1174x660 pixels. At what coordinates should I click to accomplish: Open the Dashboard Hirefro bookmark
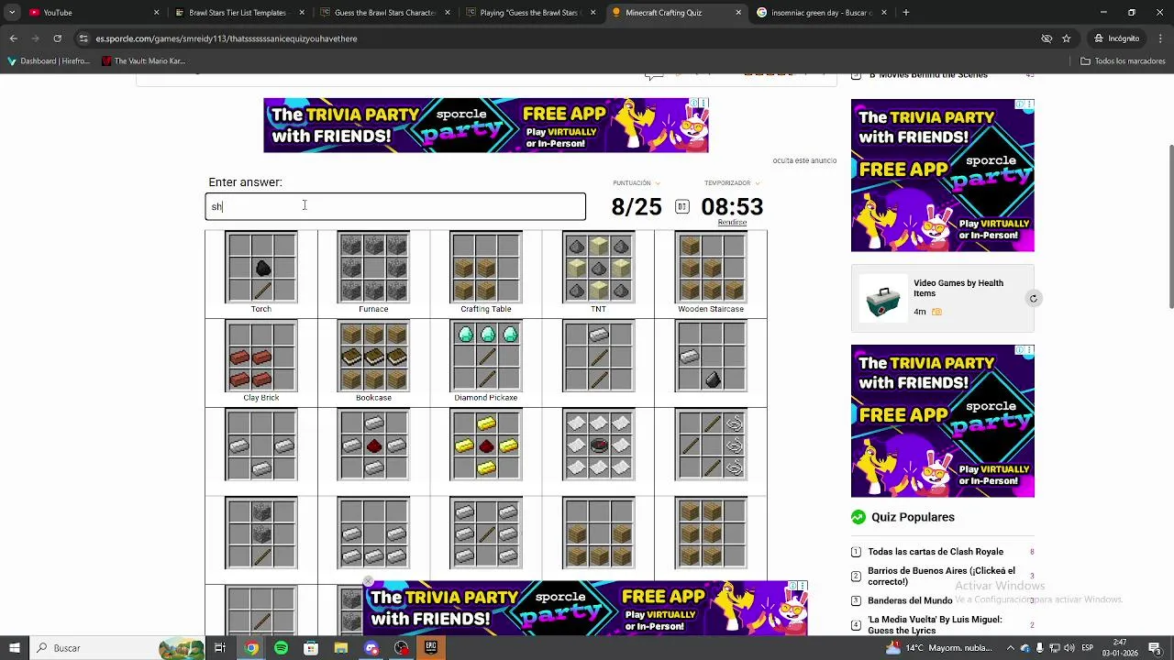coord(49,61)
